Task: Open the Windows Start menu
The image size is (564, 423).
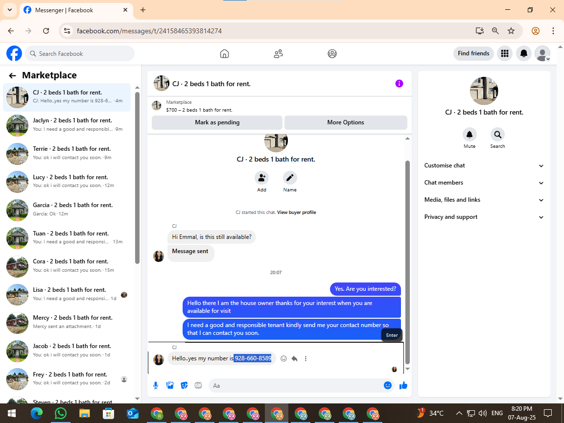Action: [x=12, y=413]
